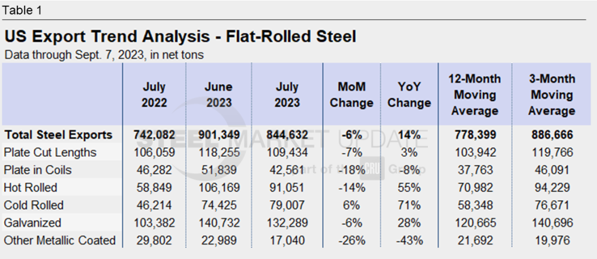Select the 844,632 total exports cell

tap(286, 135)
